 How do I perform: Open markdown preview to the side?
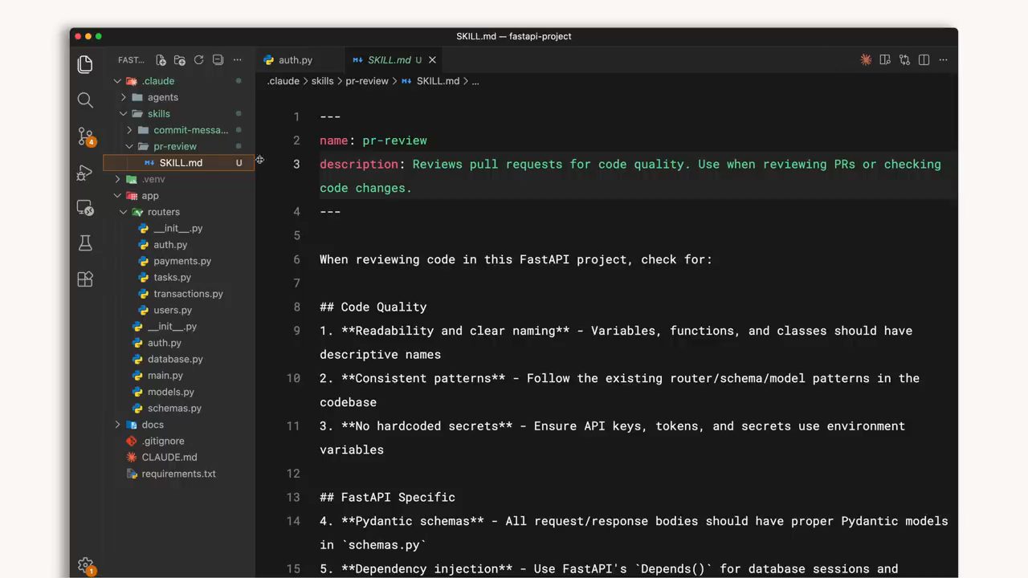coord(885,60)
